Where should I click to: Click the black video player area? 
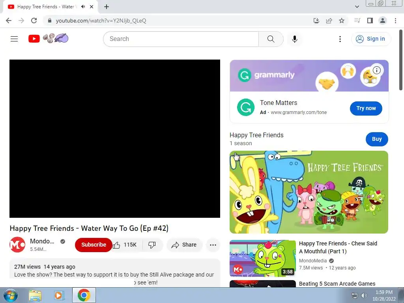(115, 138)
